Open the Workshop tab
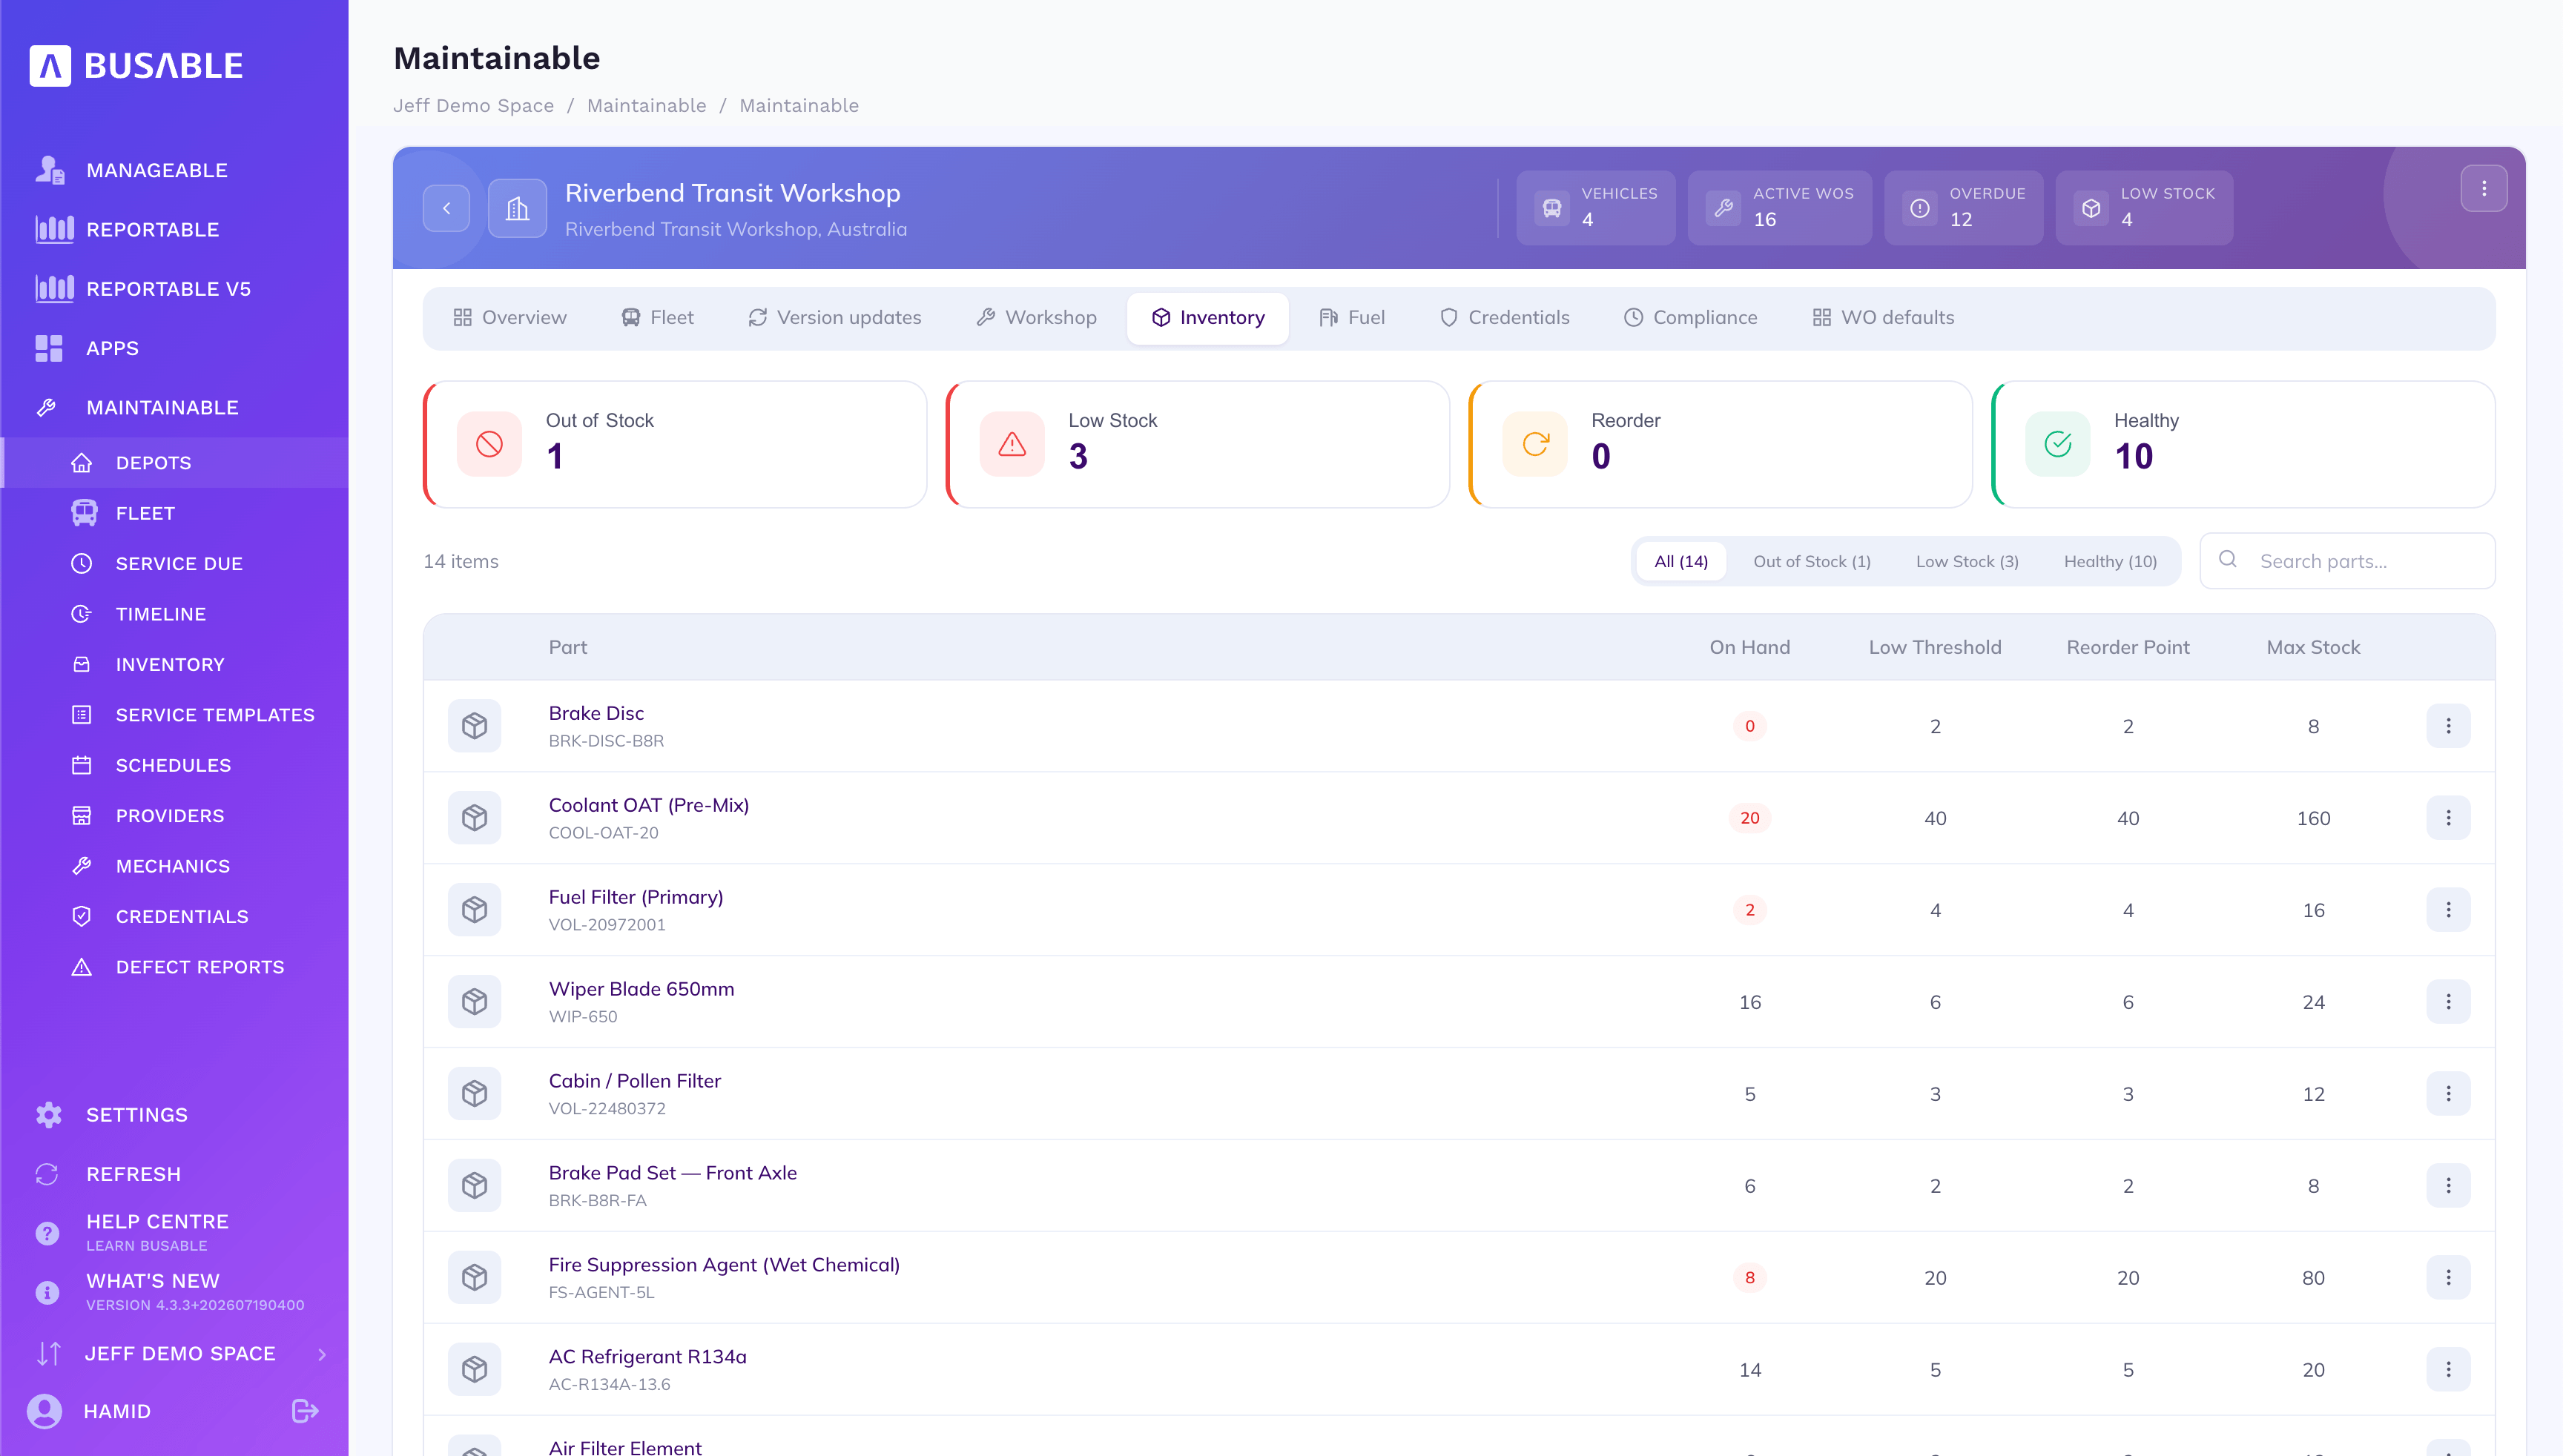The image size is (2563, 1456). (1037, 317)
